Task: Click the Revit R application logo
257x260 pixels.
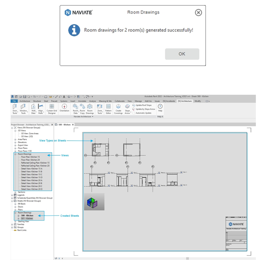Action: [13, 97]
